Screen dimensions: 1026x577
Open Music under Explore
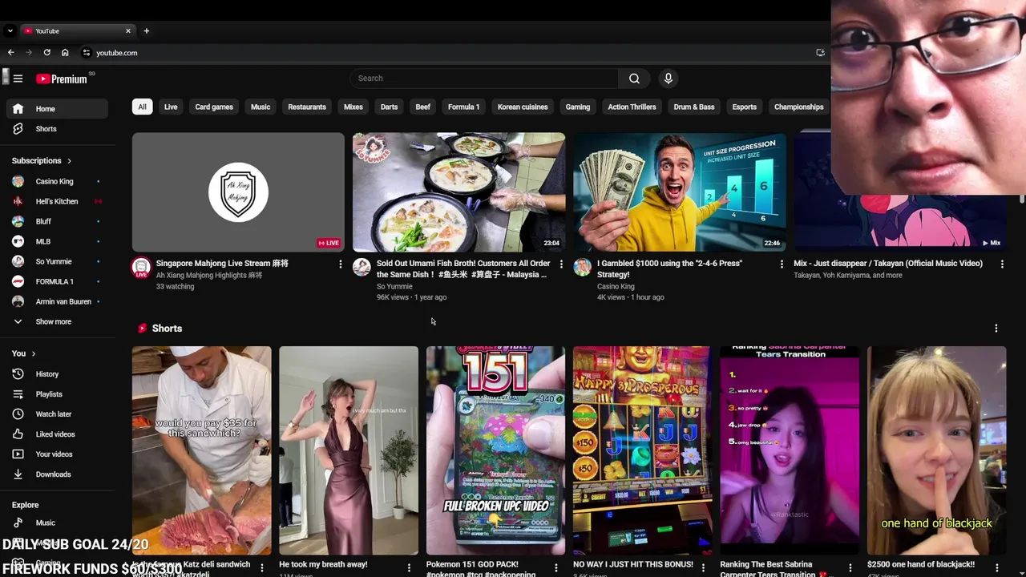click(x=57, y=523)
